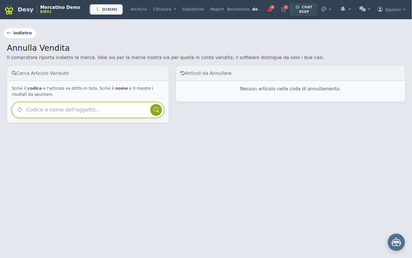The image size is (412, 258).
Task: Expand the chat messages bubbles dropdown
Action: (365, 9)
